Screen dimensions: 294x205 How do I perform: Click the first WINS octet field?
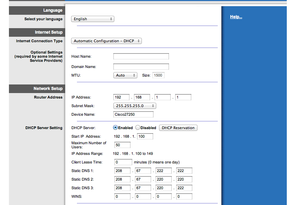pos(122,196)
